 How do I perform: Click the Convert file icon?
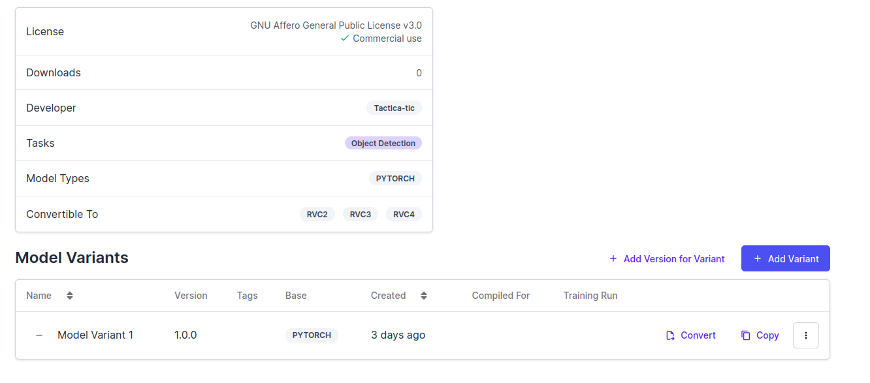coord(670,335)
